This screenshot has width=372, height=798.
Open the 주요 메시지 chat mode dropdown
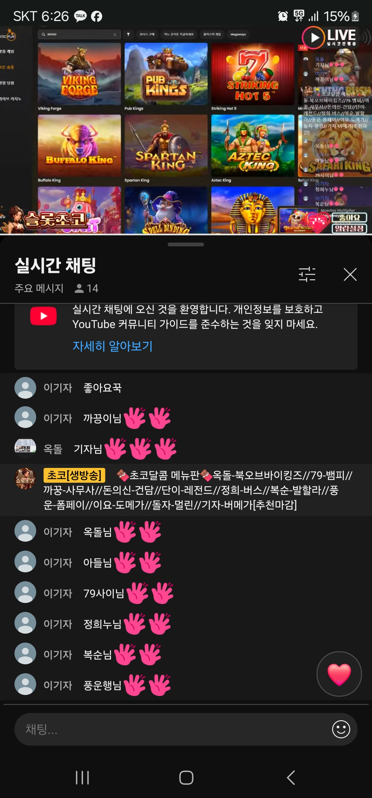coord(39,288)
